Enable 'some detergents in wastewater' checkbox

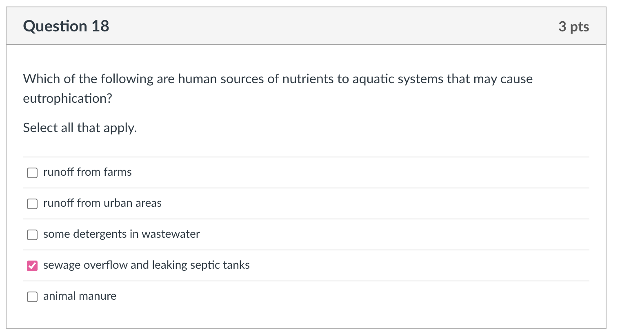click(32, 235)
